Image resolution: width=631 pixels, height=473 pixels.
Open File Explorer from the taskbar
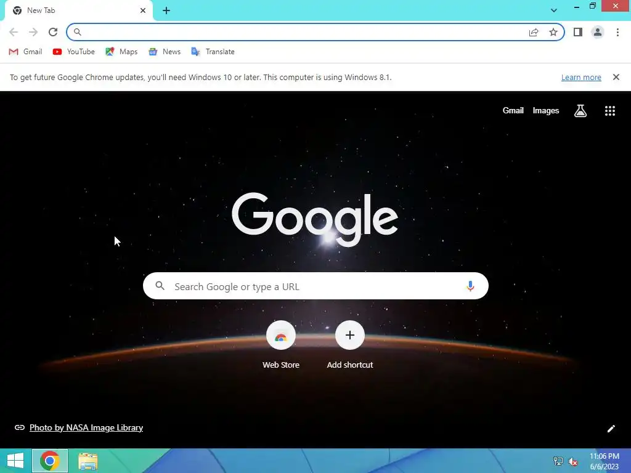point(88,461)
